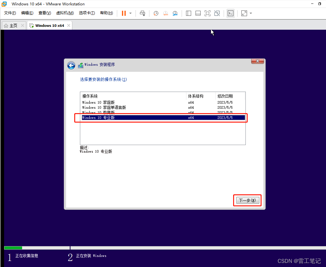
Task: Switch to the 主页 tab
Action: click(x=14, y=26)
